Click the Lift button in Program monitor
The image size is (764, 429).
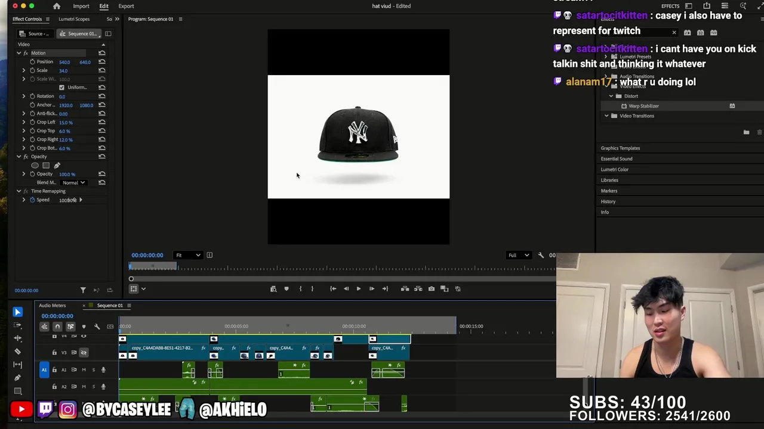click(405, 289)
